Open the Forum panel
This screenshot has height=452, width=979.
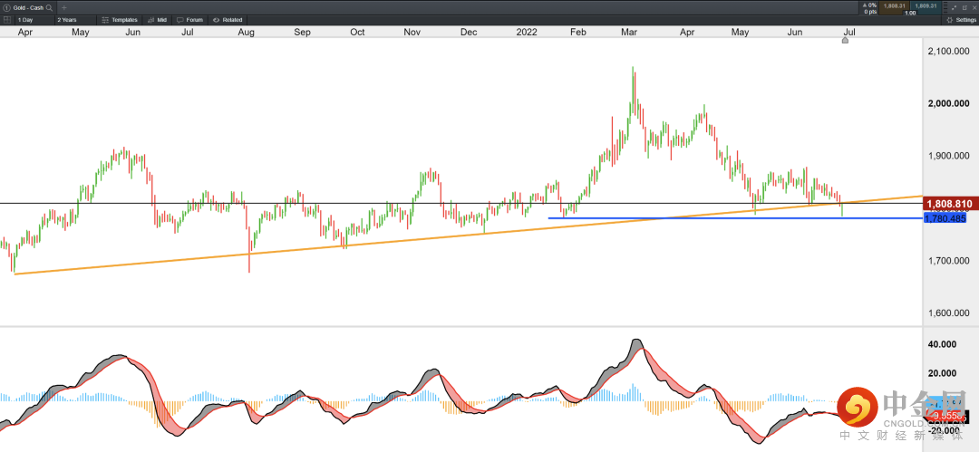[189, 20]
